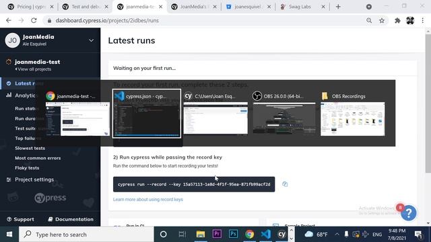Change ENG input language
The height and width of the screenshot is (242, 431).
tap(377, 235)
